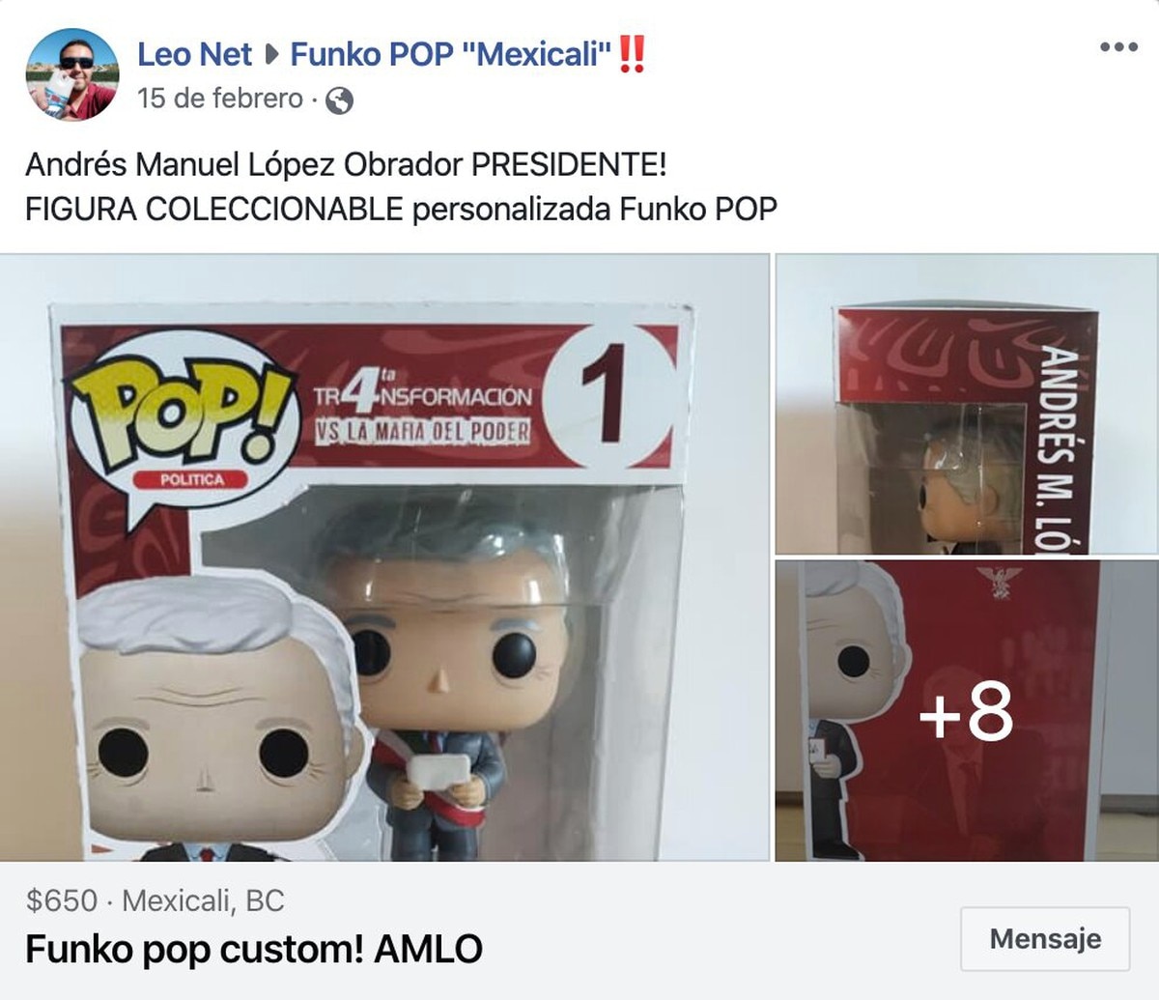Open Leo Net's profile picture
Image resolution: width=1159 pixels, height=1000 pixels.
tap(72, 74)
